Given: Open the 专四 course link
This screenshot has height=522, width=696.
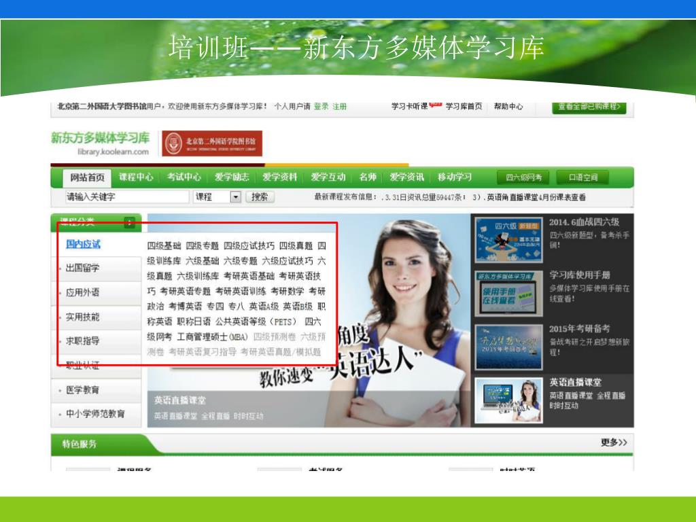Looking at the screenshot, I should (215, 307).
